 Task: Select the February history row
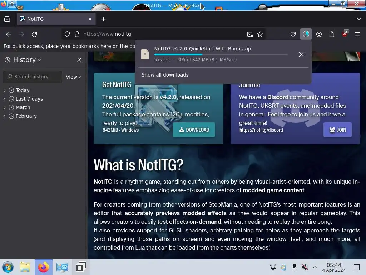[x=43, y=116]
